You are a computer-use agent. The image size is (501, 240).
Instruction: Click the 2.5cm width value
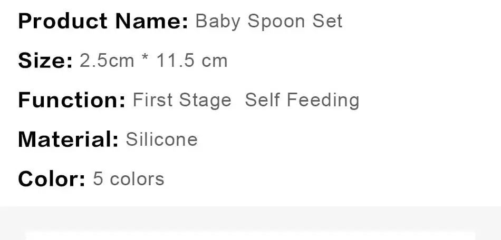click(107, 61)
